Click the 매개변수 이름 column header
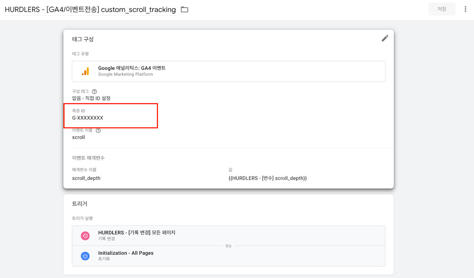This screenshot has width=474, height=278. coord(84,170)
